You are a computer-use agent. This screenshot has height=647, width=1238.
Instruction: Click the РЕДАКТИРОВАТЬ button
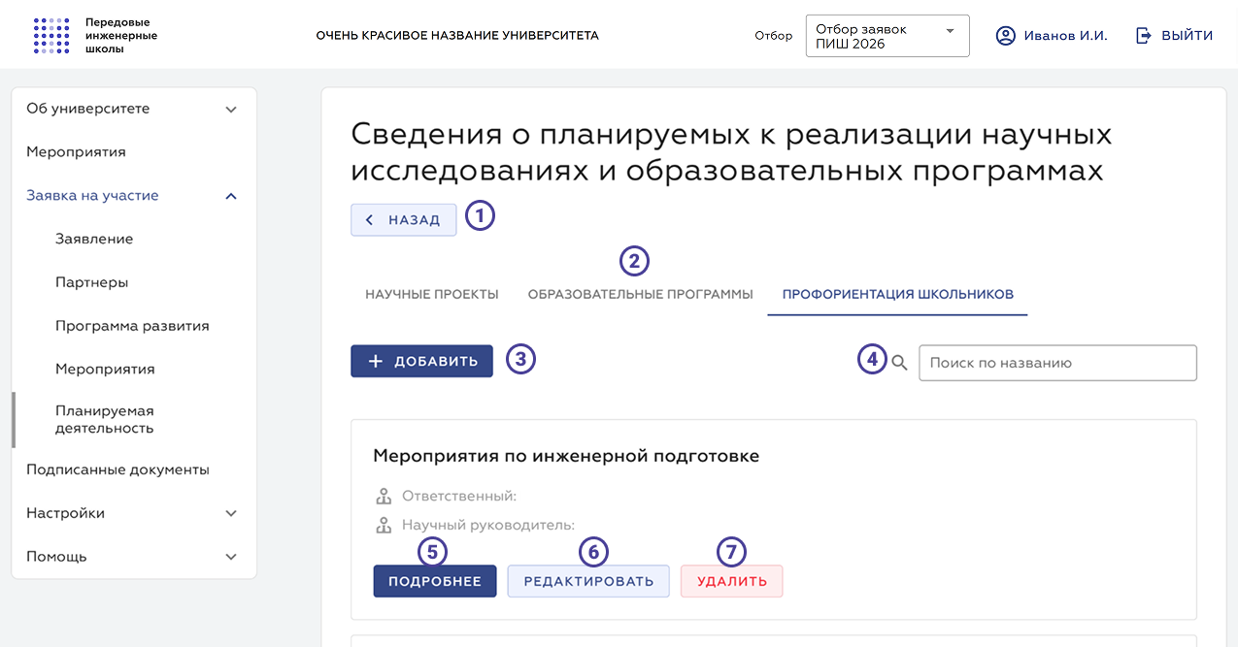click(588, 581)
